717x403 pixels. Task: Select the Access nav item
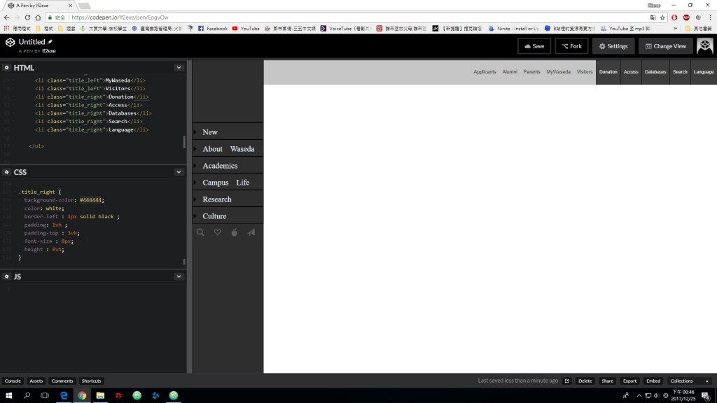631,72
